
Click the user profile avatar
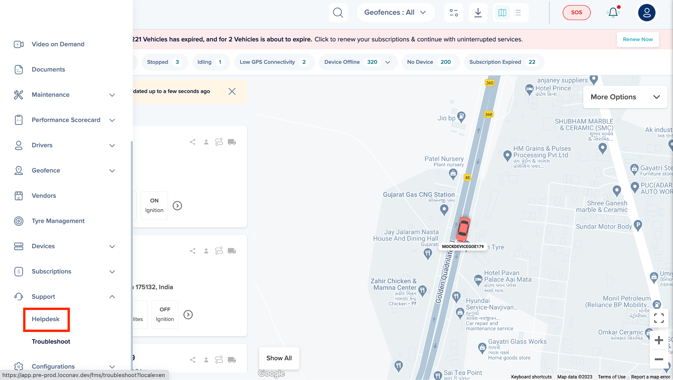point(646,12)
